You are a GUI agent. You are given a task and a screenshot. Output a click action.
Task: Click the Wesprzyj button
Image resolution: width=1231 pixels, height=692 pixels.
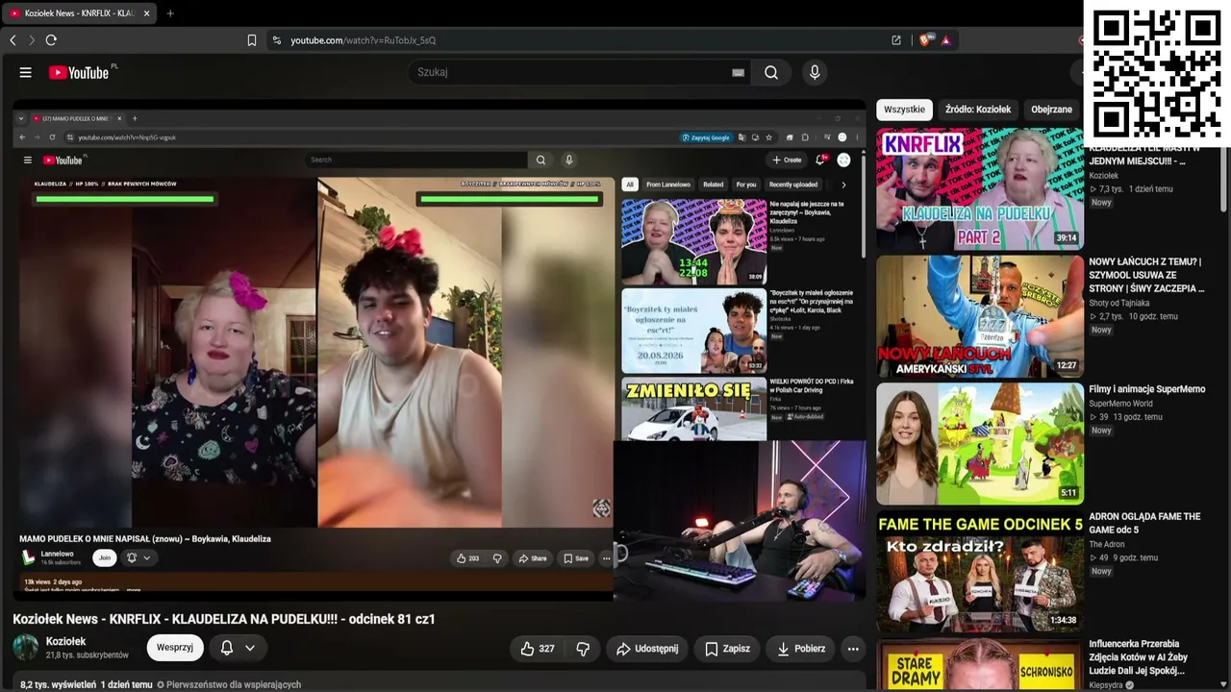pyautogui.click(x=175, y=648)
